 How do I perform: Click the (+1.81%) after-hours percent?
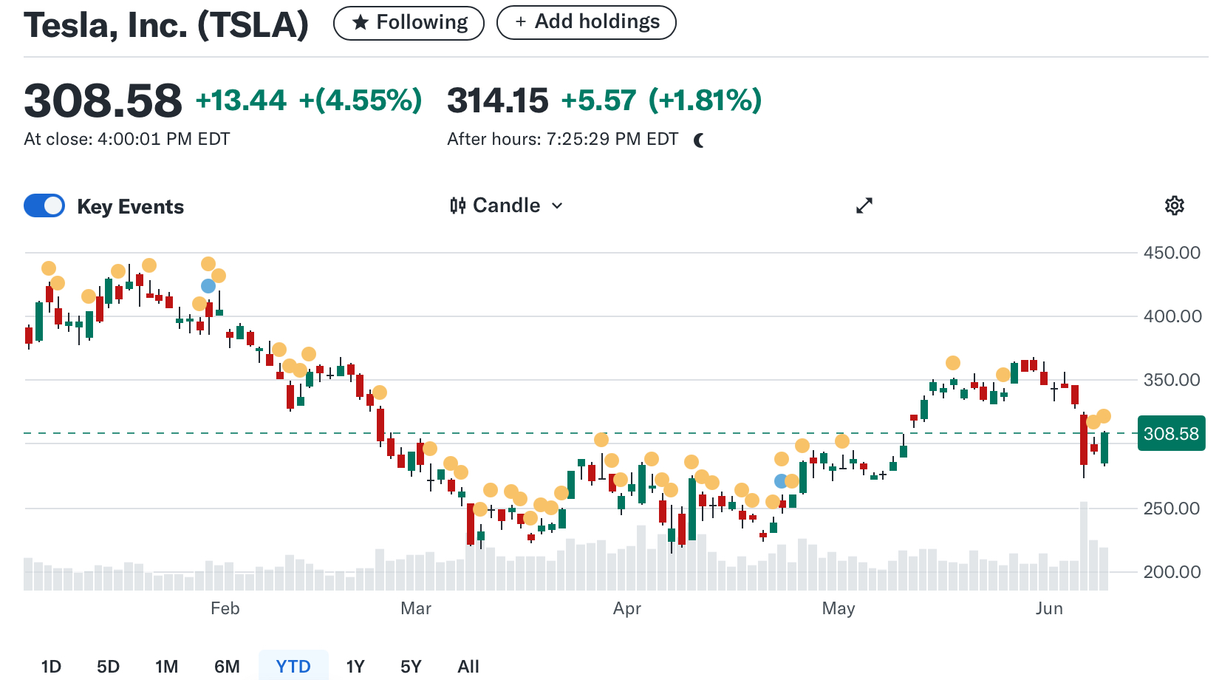pos(706,101)
